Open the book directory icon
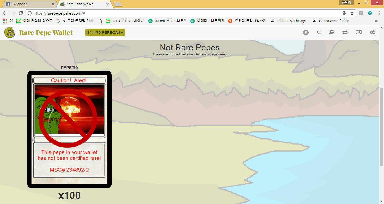This screenshot has height=204, width=384. pyautogui.click(x=332, y=33)
